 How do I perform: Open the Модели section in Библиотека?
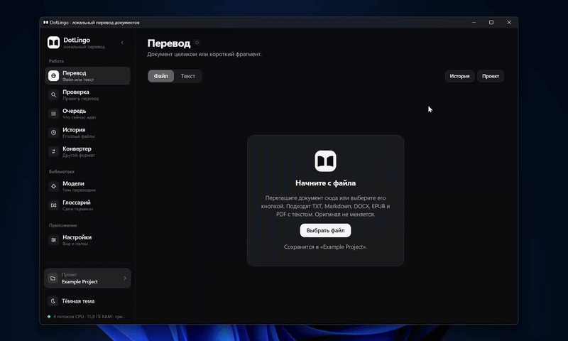tap(87, 186)
